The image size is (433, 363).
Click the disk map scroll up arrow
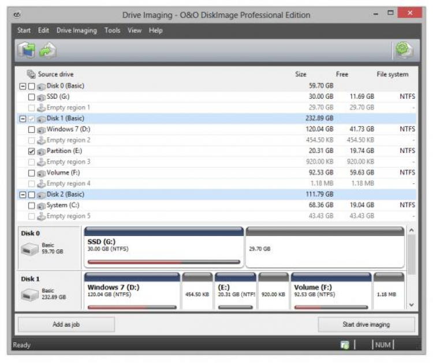tap(412, 230)
